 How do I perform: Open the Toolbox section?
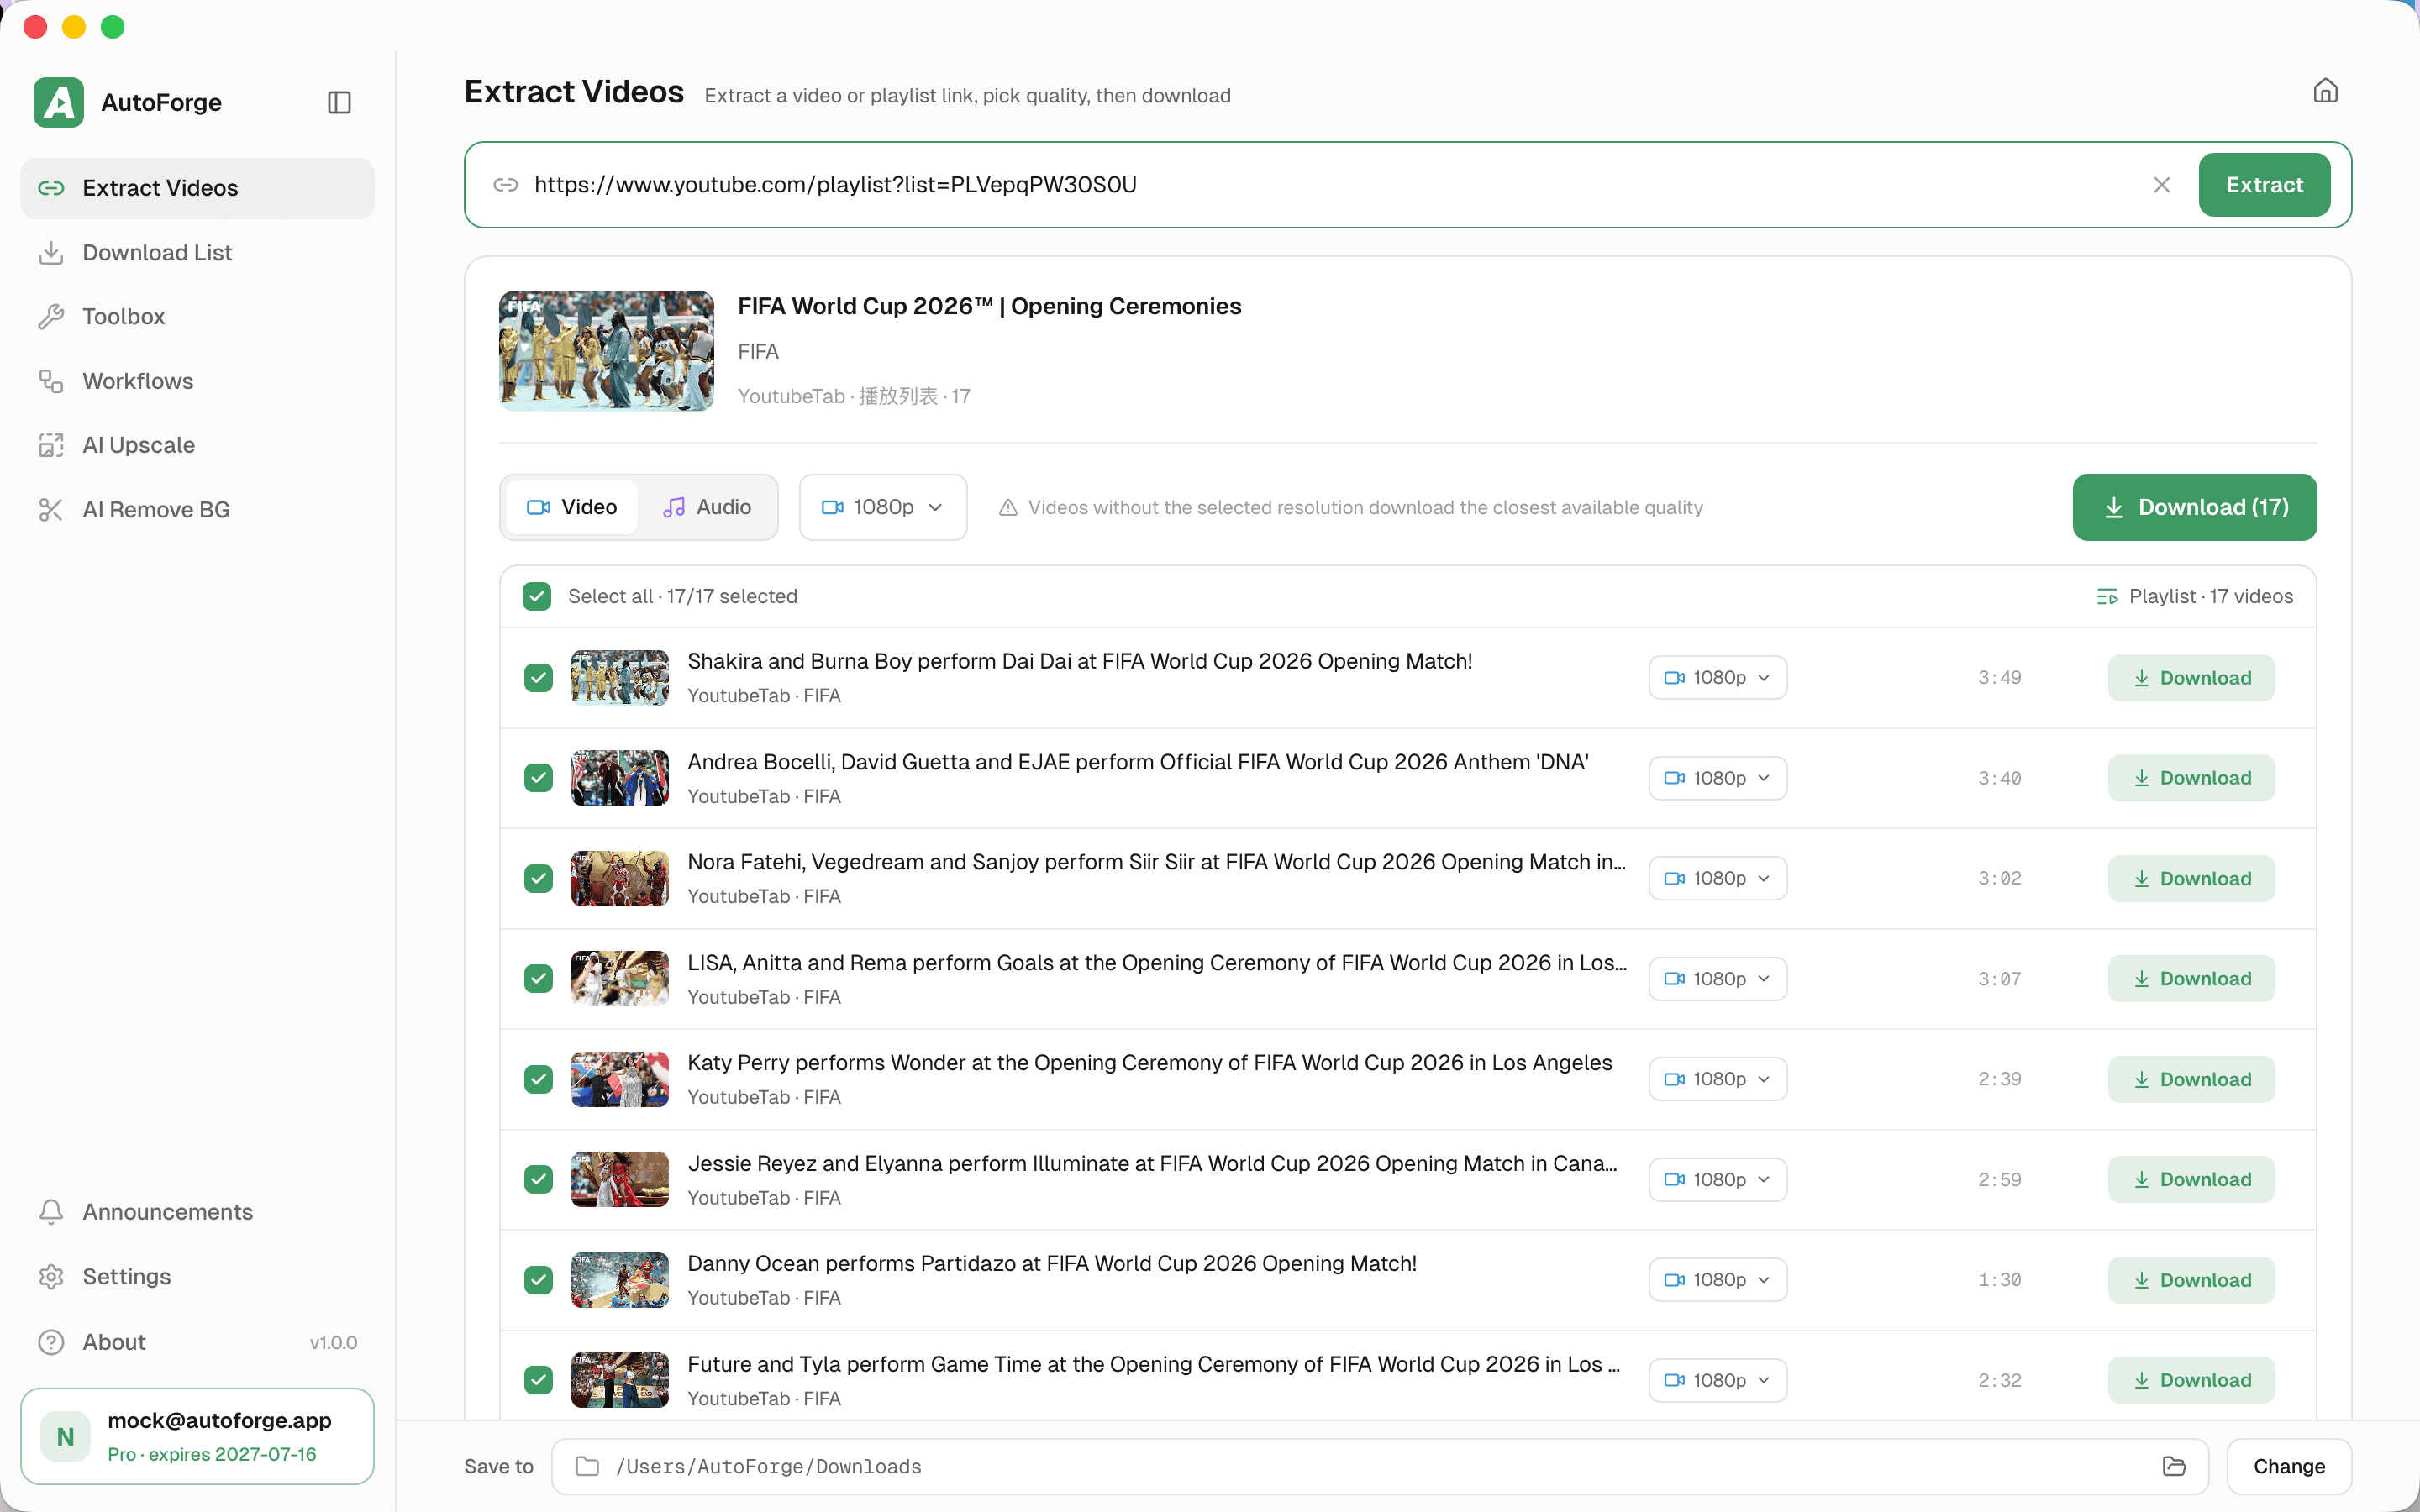click(197, 317)
